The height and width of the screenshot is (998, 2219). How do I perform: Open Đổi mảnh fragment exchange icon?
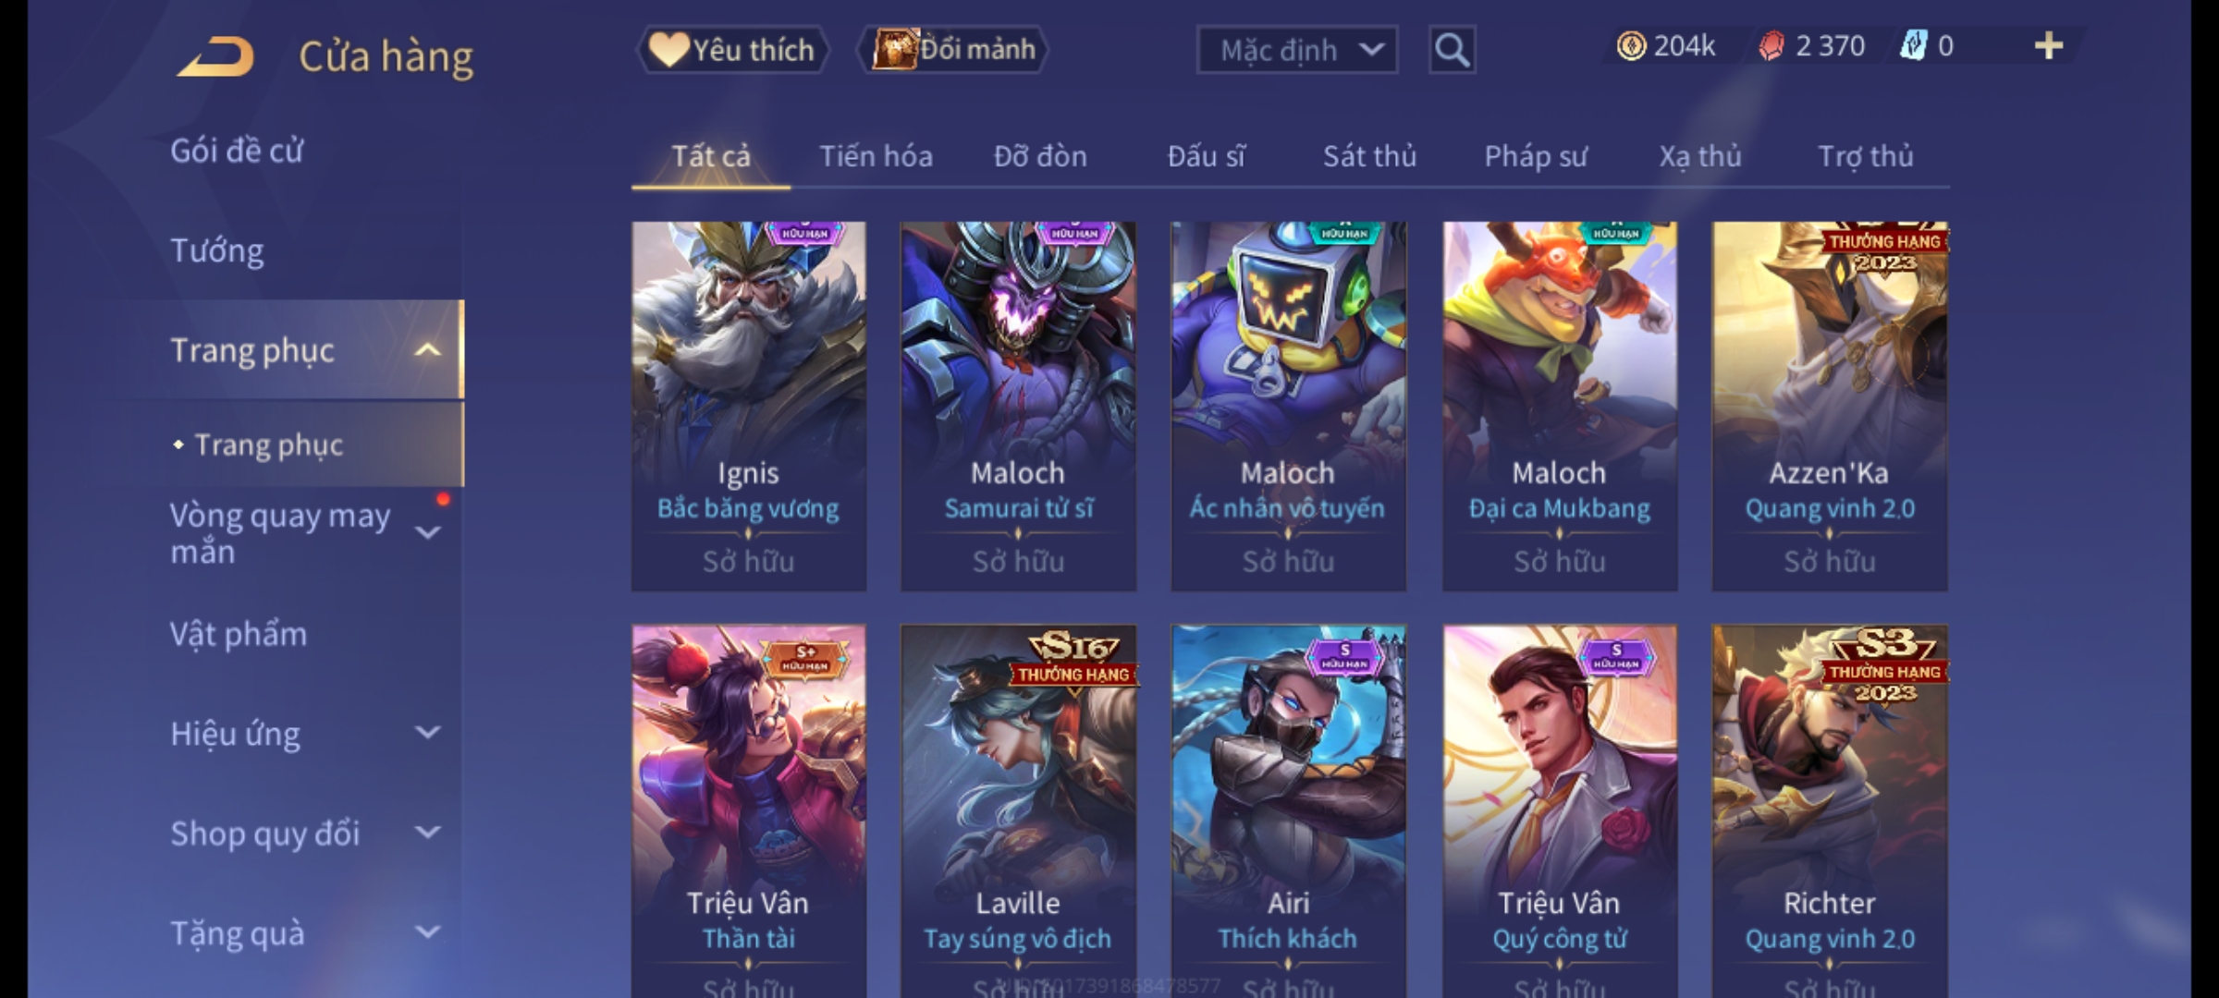(953, 50)
